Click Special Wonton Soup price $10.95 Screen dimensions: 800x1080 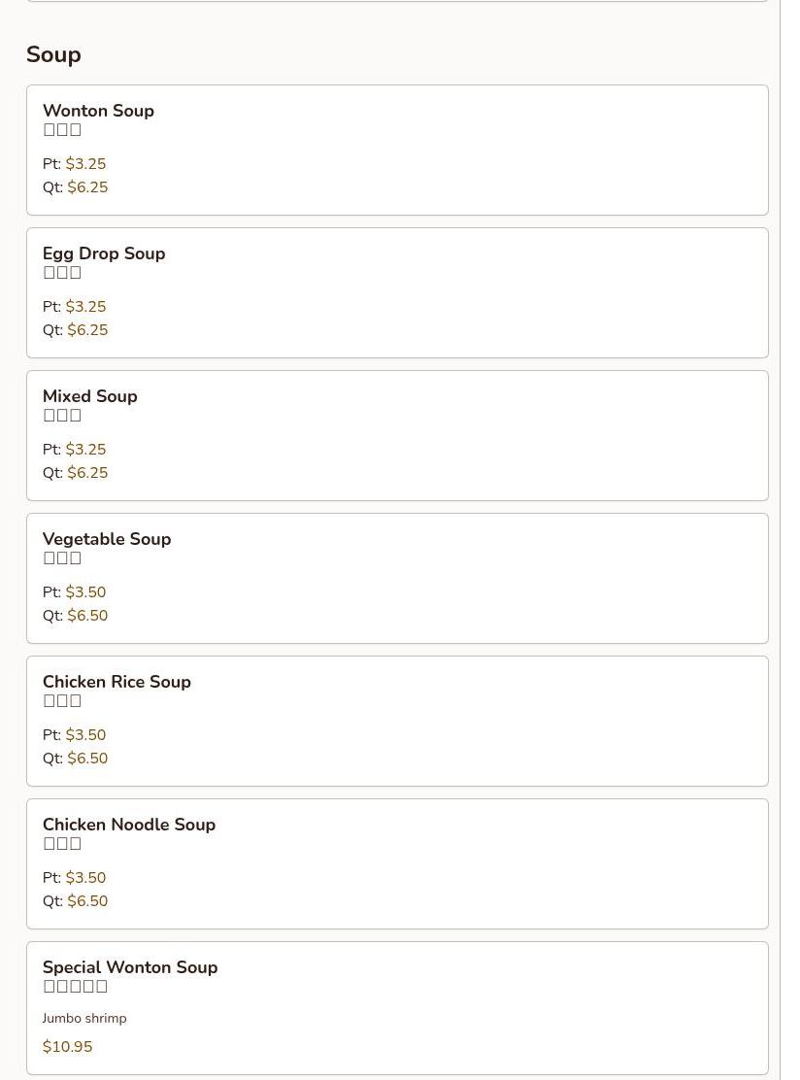click(67, 1047)
